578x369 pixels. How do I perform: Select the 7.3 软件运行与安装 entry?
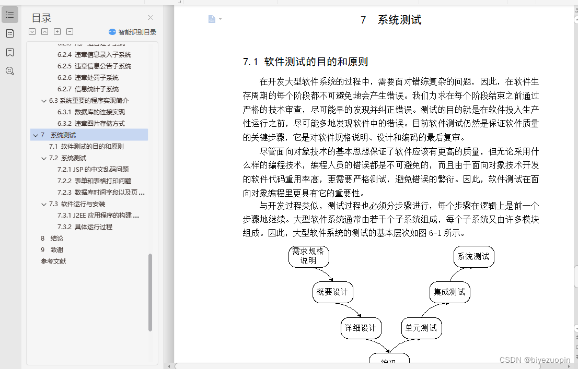pyautogui.click(x=77, y=204)
